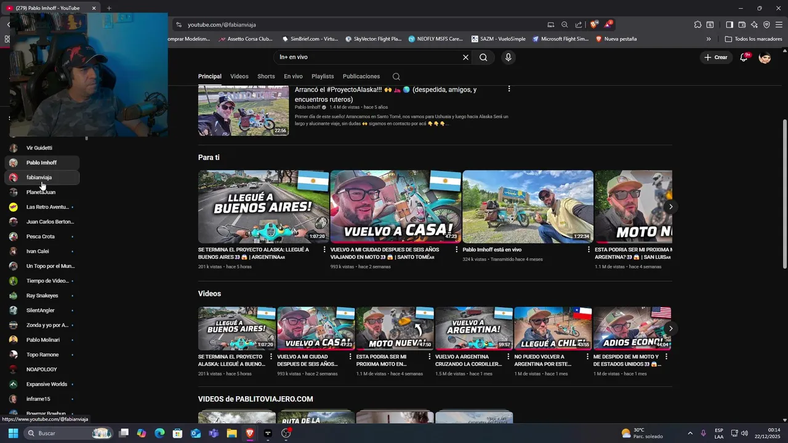Image resolution: width=788 pixels, height=443 pixels.
Task: Open the Brave Shields icon in address bar
Action: 593,25
